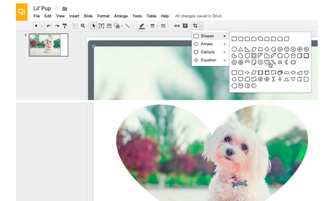
Task: Expand the new slide dropdown arrow
Action: coord(42,26)
